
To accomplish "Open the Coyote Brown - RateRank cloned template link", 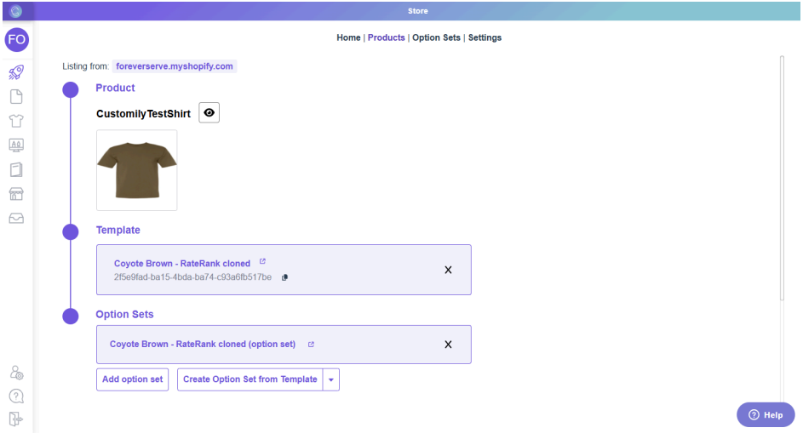I will click(x=182, y=264).
